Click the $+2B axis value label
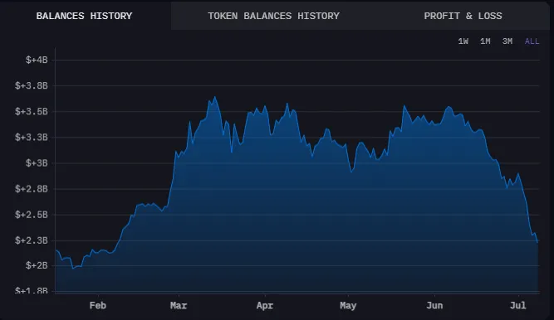The image size is (554, 320). pos(37,265)
